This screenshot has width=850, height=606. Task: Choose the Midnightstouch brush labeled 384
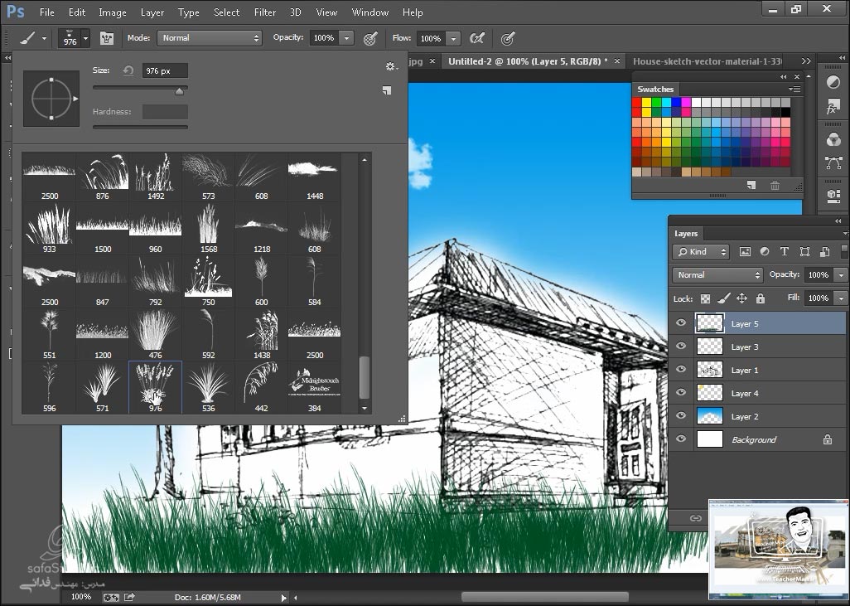(315, 388)
